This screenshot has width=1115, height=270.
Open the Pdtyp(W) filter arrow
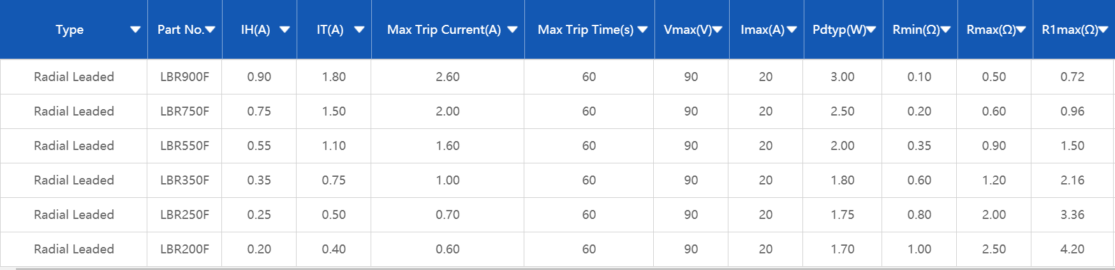[871, 29]
